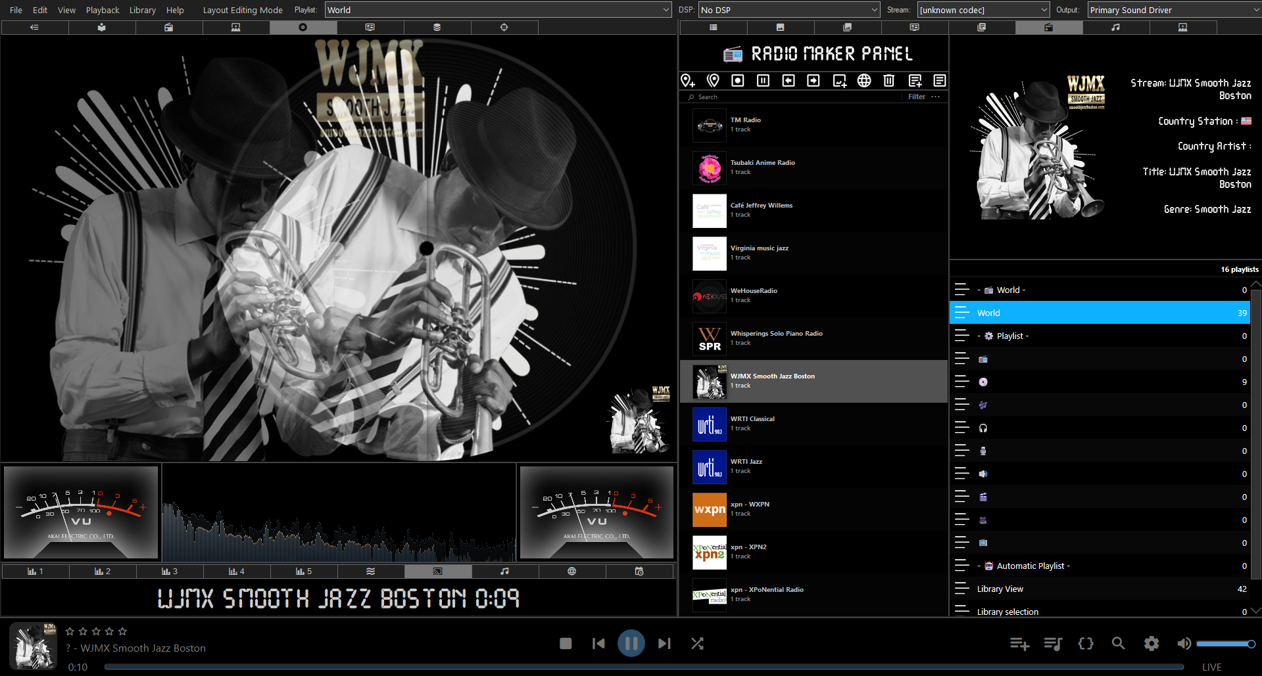
Task: Open the Library menu
Action: tap(143, 10)
